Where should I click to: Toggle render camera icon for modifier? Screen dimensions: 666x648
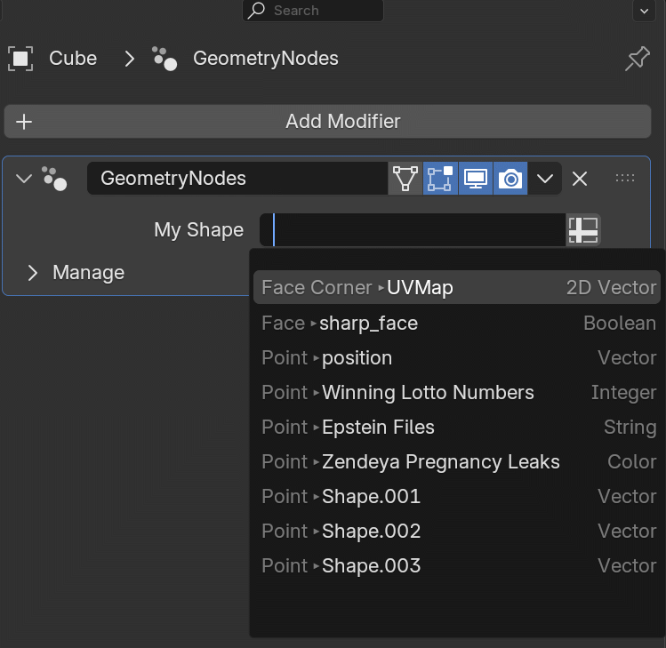pyautogui.click(x=510, y=179)
